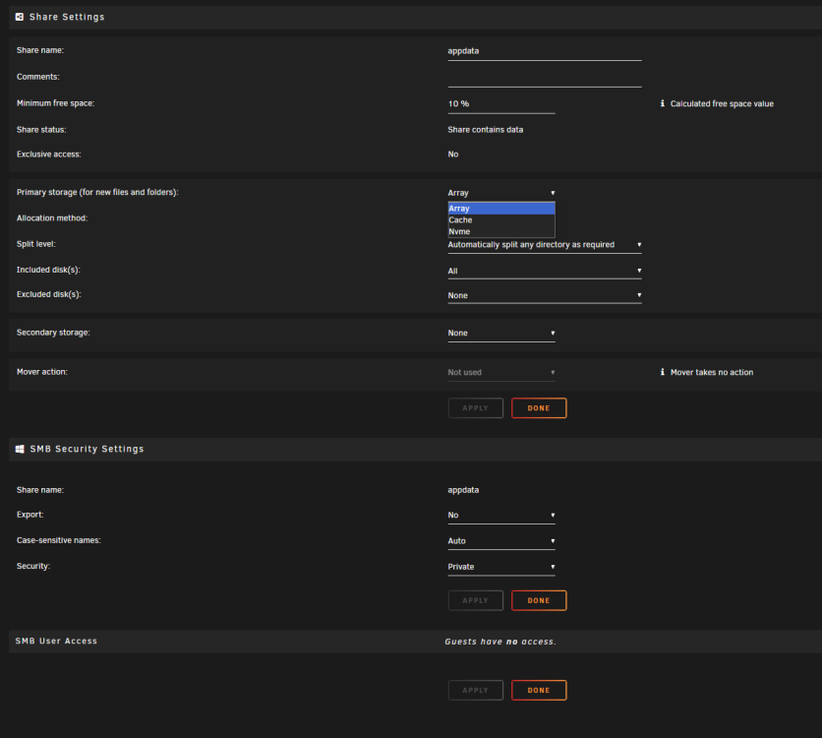The height and width of the screenshot is (738, 822).
Task: Open the Included disk(s) dropdown
Action: coord(545,271)
